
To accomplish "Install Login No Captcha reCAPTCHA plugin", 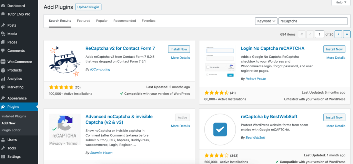I will [x=334, y=49].
